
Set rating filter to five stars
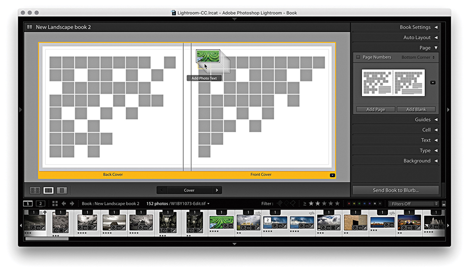coord(337,204)
